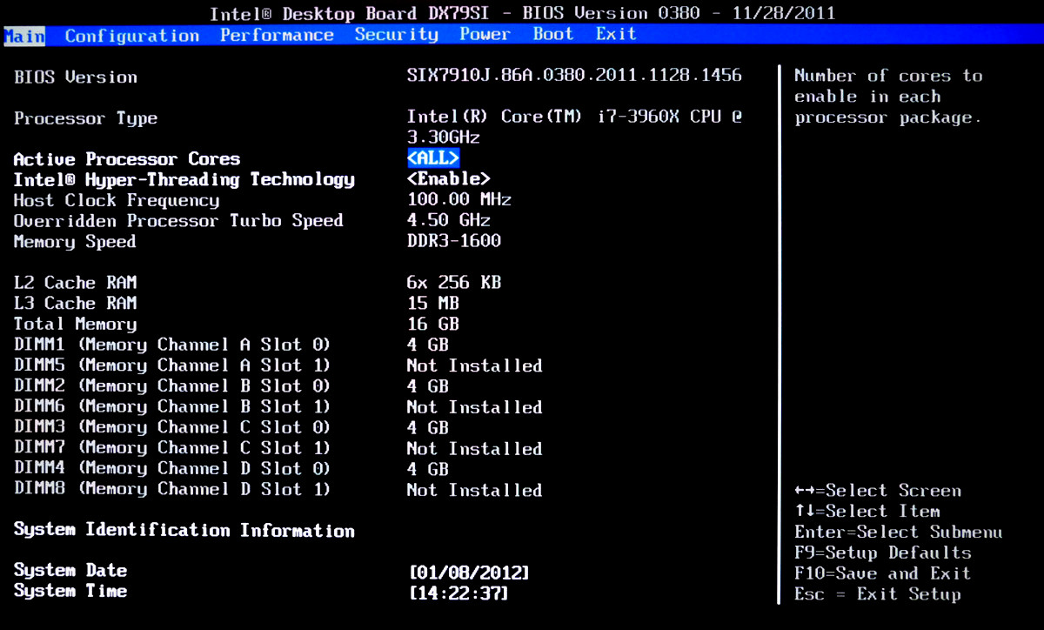Image resolution: width=1044 pixels, height=630 pixels.
Task: Click the 4.50 GHz turbo speed value
Action: pos(448,220)
